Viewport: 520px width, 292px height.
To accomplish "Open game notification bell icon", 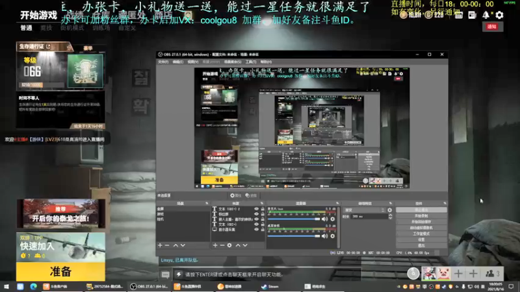I will point(486,14).
